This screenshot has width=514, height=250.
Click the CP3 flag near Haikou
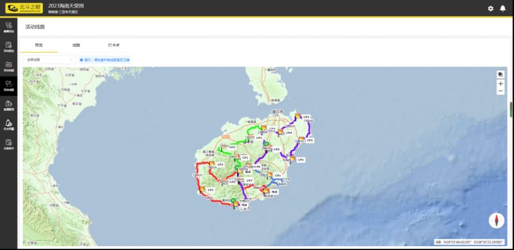pos(298,116)
